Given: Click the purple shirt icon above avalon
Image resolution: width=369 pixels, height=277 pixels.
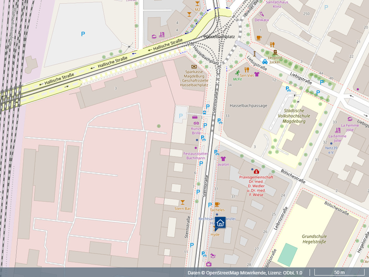Looking at the screenshot, I should click(x=223, y=159).
